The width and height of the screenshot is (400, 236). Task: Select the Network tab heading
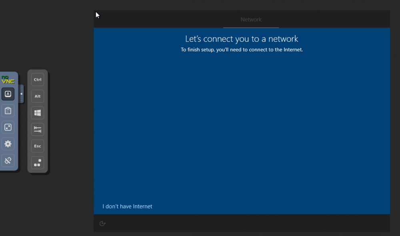click(251, 20)
